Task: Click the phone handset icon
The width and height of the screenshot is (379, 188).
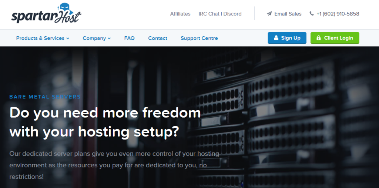Action: click(x=312, y=14)
